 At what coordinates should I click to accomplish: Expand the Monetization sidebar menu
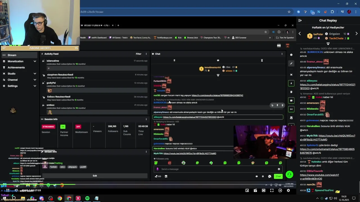point(19,61)
